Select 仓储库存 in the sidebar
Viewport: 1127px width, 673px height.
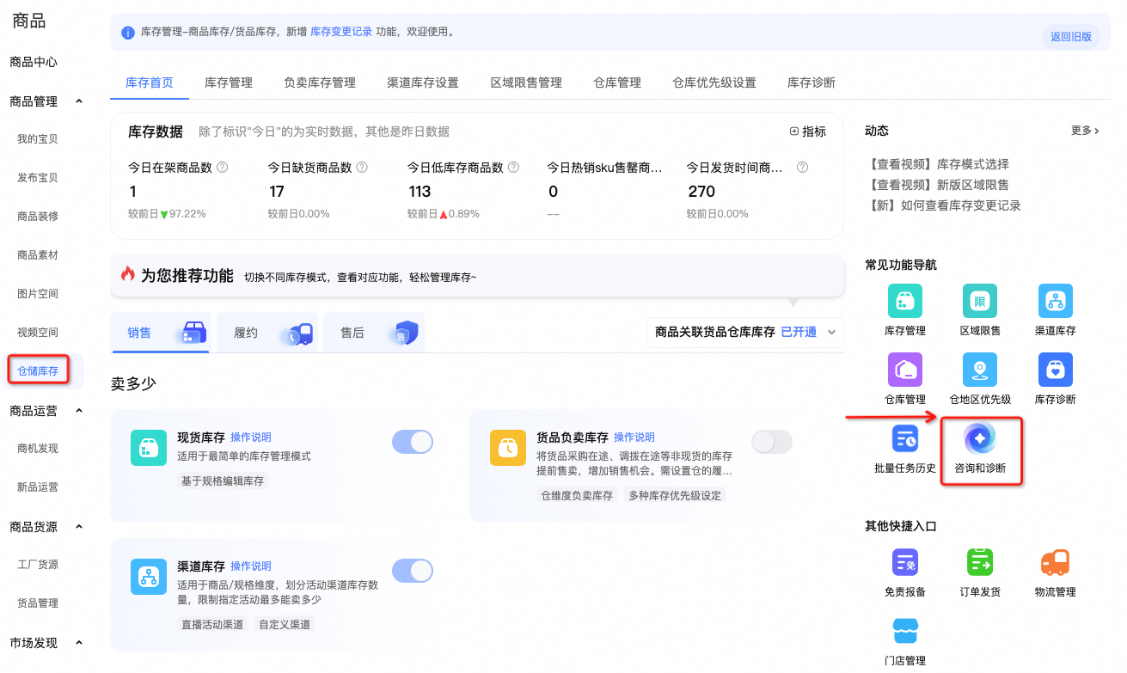tap(38, 371)
